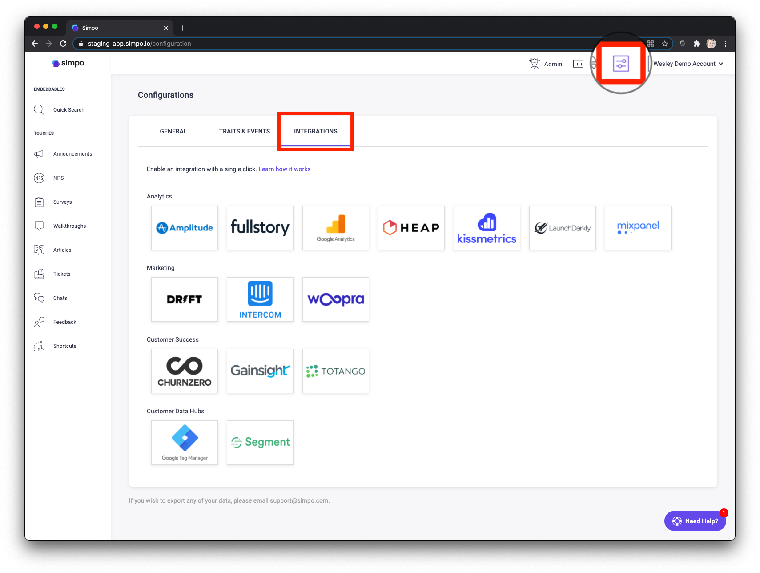
Task: Click the Analytics section label
Action: pos(159,196)
